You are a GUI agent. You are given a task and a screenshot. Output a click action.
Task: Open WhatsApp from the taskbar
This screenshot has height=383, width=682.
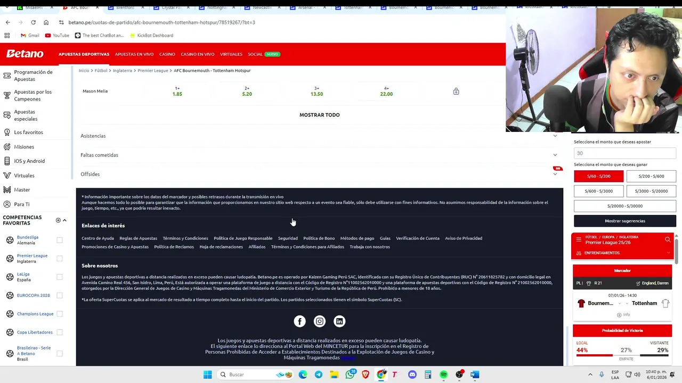pos(350,374)
